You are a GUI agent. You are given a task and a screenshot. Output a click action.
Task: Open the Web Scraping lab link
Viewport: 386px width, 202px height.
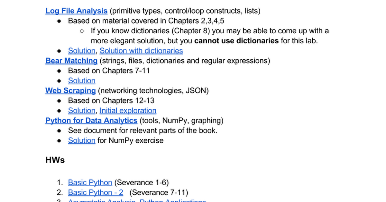point(70,90)
